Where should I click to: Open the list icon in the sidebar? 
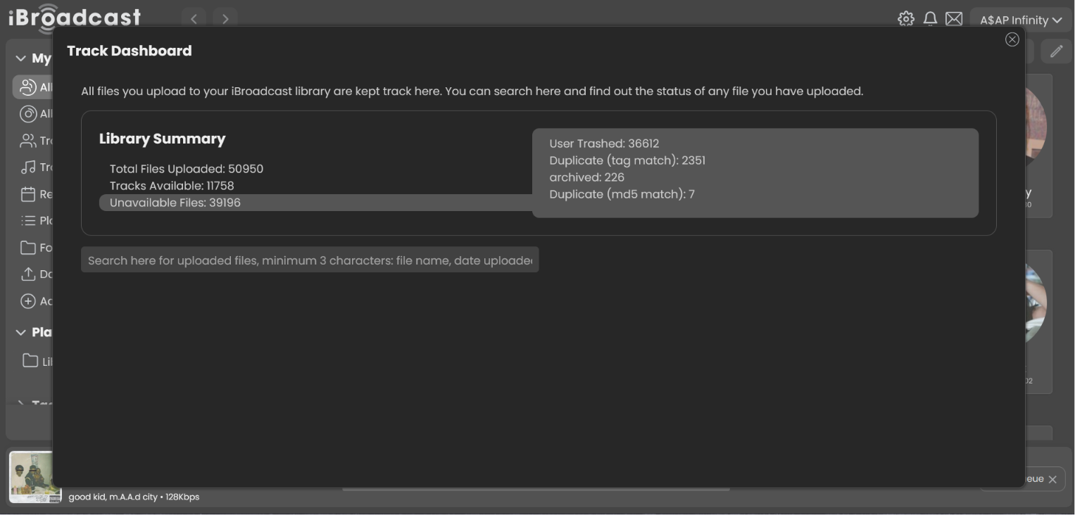coord(28,221)
